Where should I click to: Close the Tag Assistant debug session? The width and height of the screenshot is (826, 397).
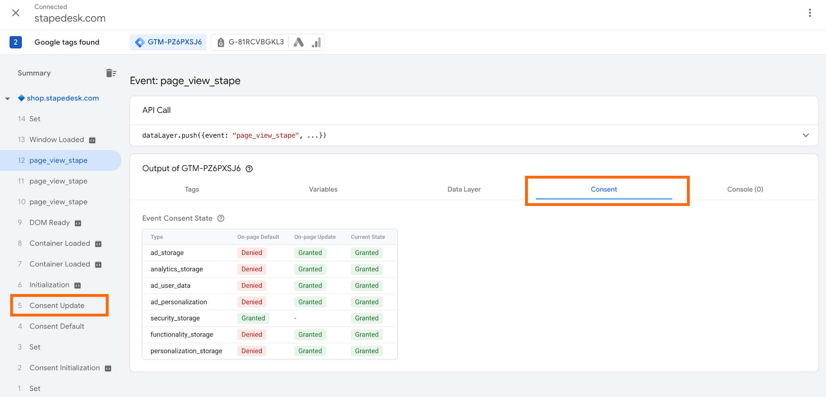[x=16, y=13]
